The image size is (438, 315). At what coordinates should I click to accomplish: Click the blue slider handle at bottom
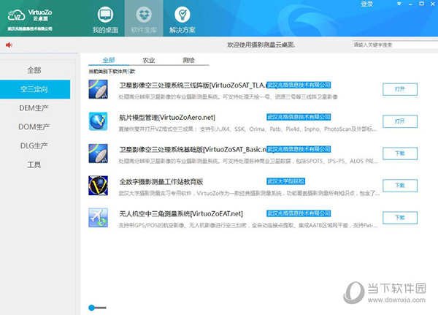click(92, 307)
